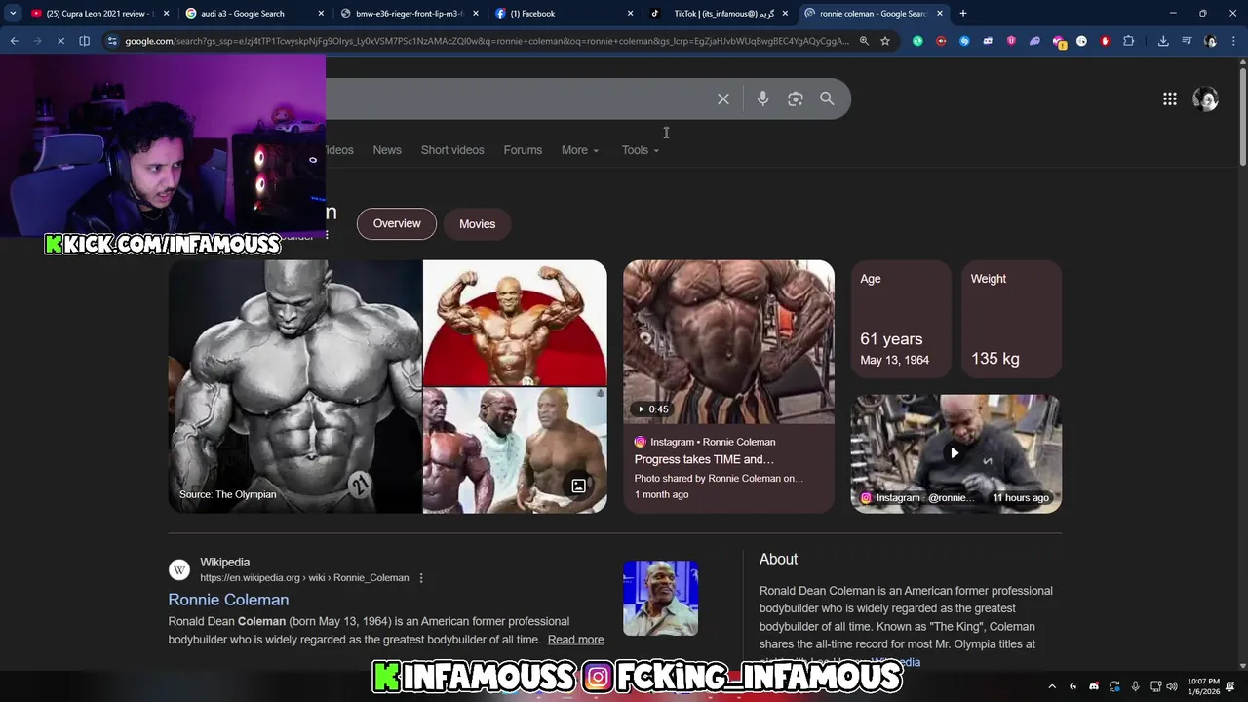This screenshot has width=1248, height=702.
Task: Open the Ronnie Coleman Wikipedia link
Action: pyautogui.click(x=228, y=600)
